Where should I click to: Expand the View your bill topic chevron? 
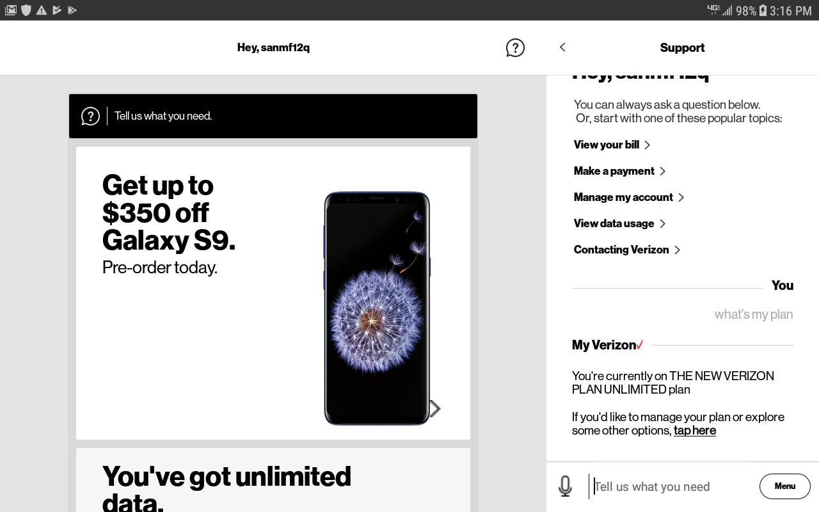648,145
